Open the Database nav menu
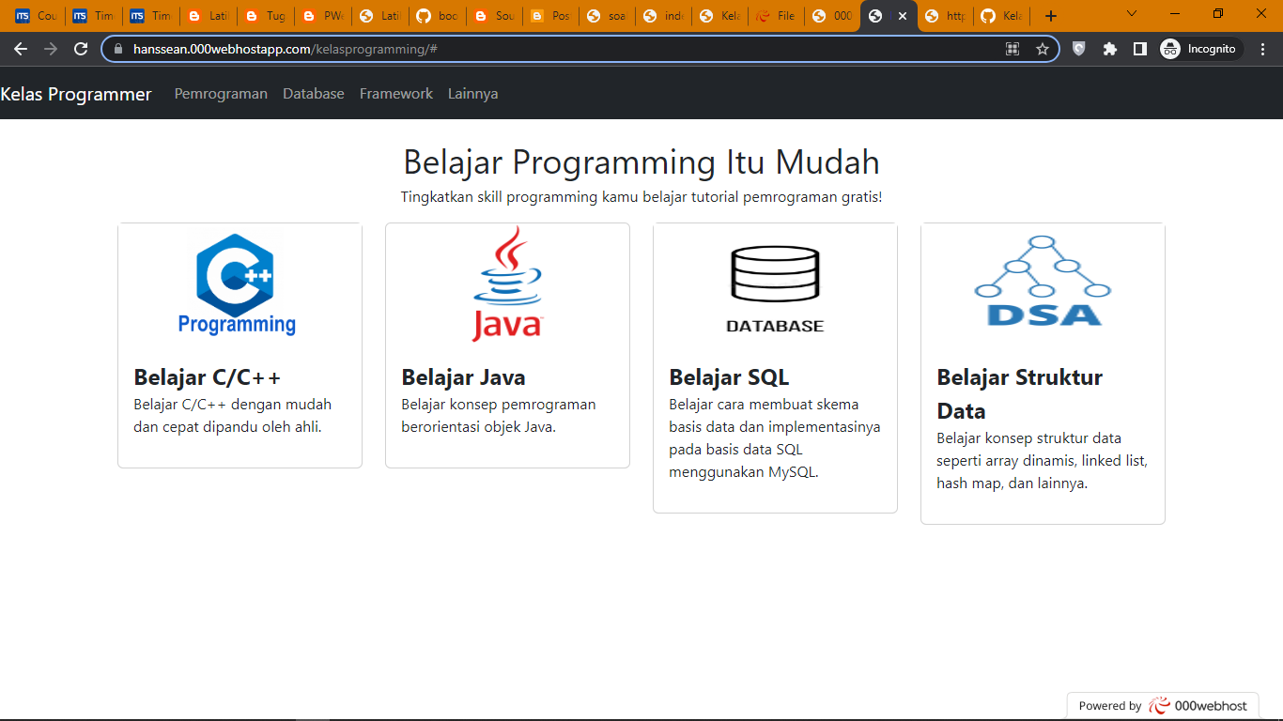Screen dimensions: 1283x721 point(314,94)
